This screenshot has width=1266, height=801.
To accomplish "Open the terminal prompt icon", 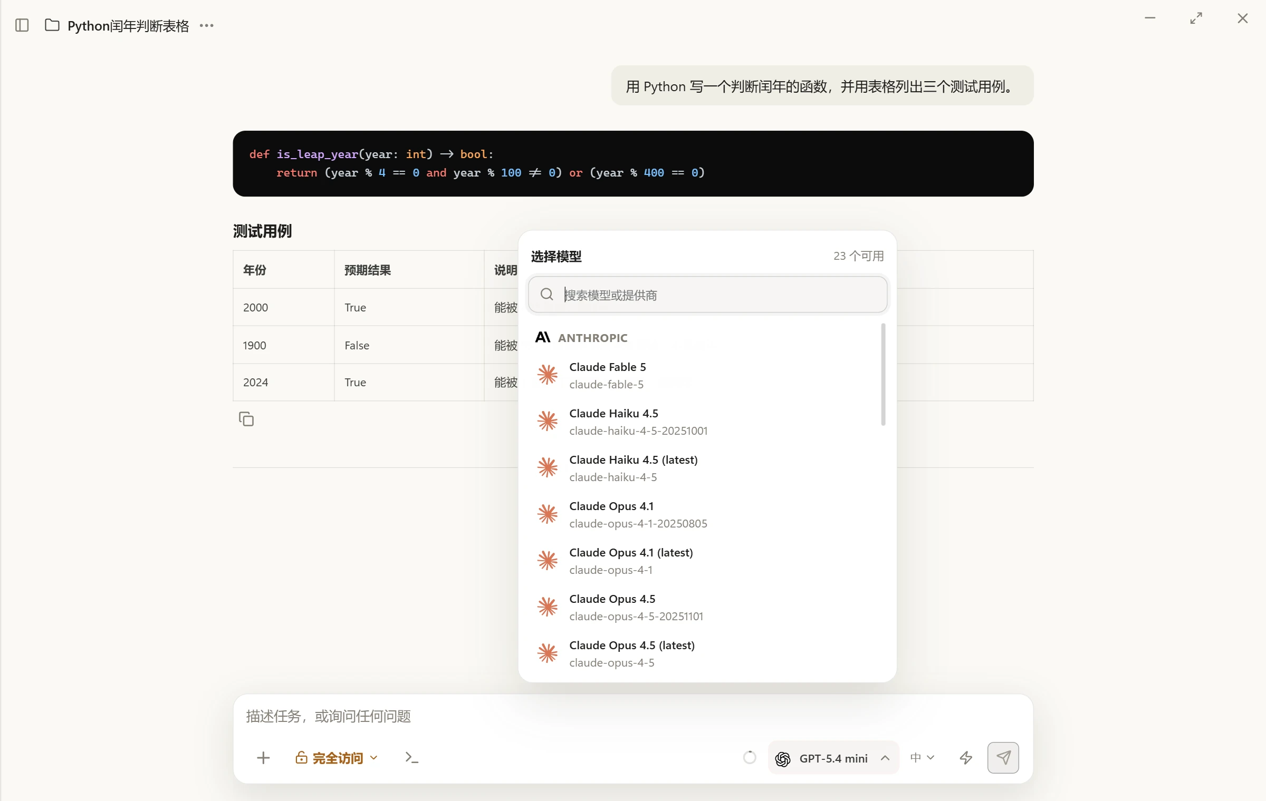I will click(411, 758).
